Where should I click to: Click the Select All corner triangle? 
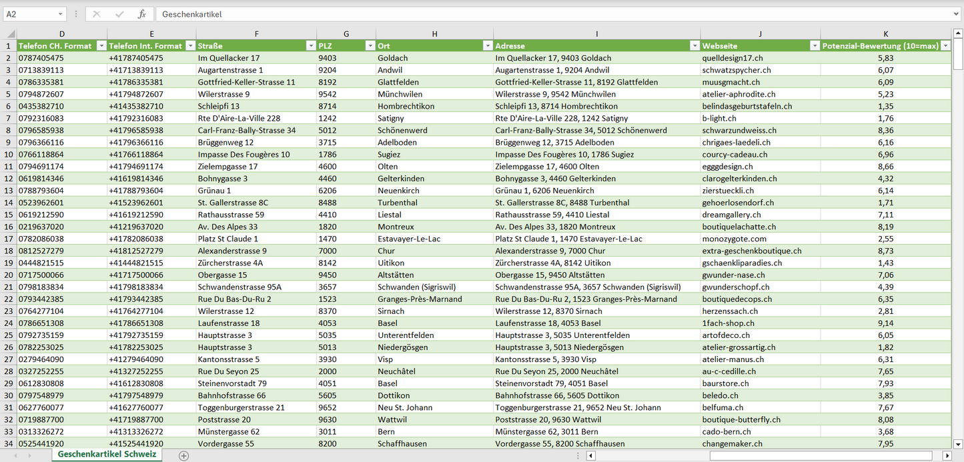coord(10,34)
